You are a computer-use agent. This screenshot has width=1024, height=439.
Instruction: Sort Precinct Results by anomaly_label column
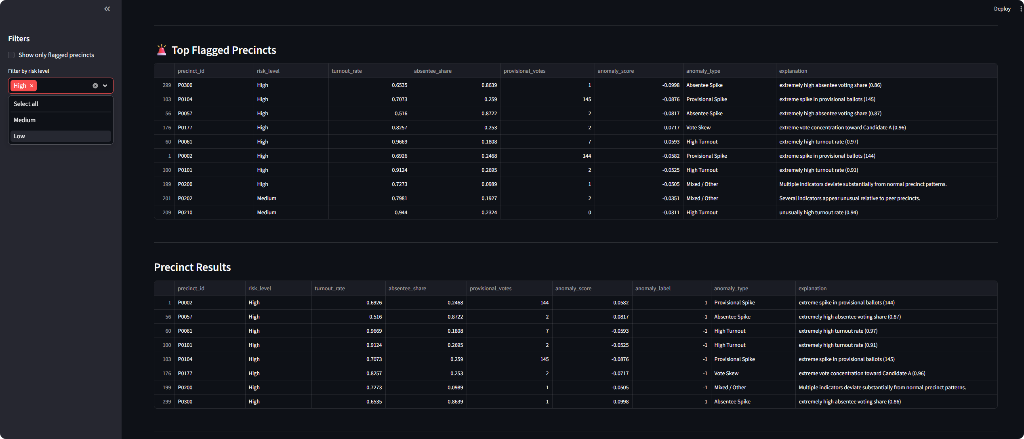click(x=653, y=289)
